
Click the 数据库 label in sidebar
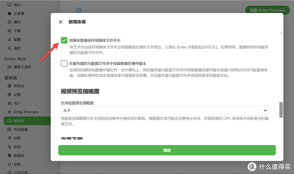[x=19, y=156]
